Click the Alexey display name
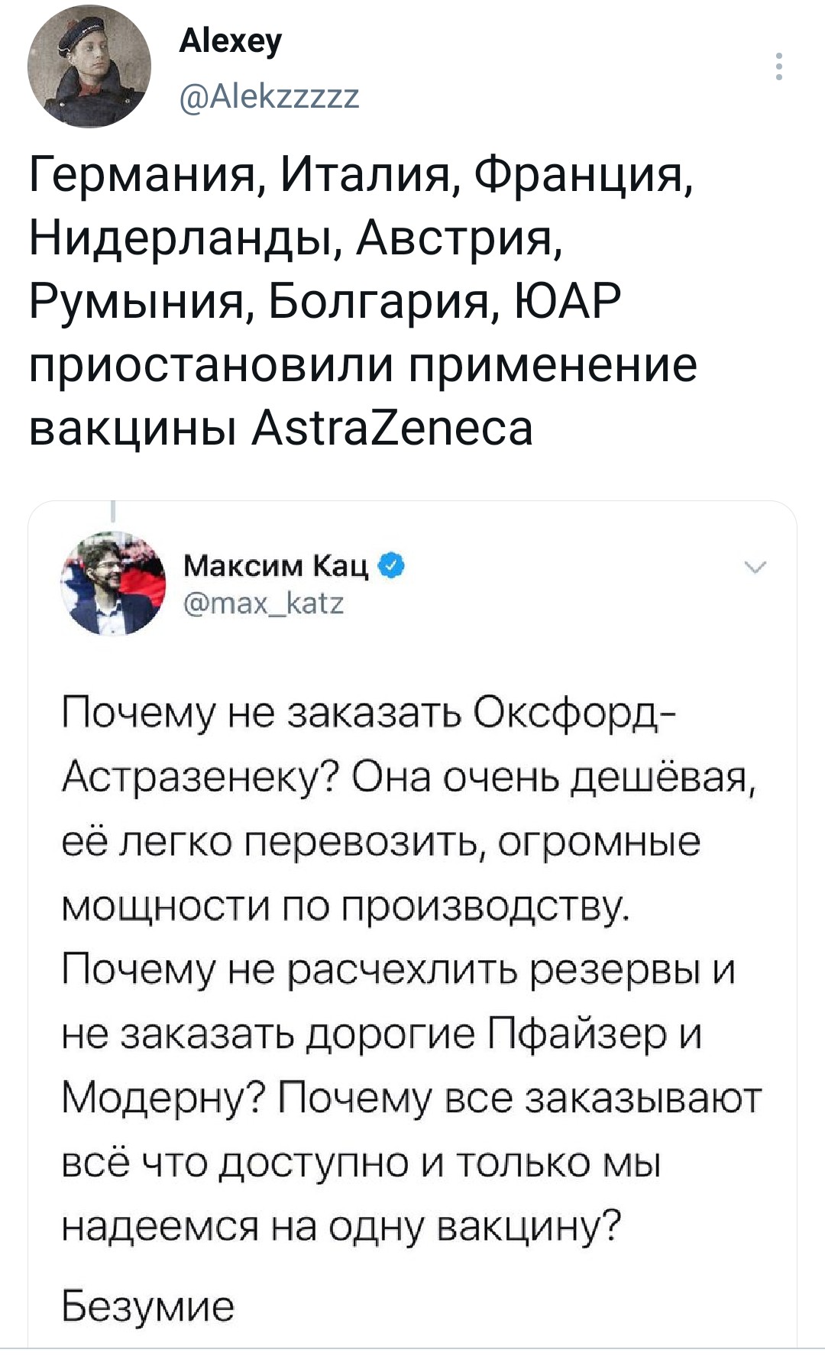 [x=231, y=41]
